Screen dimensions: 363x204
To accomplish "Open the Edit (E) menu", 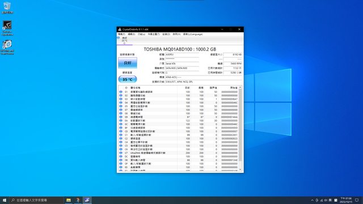I will coord(131,34).
